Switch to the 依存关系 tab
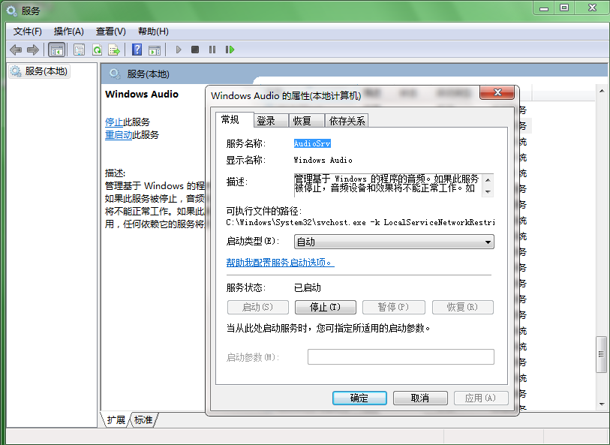This screenshot has height=445, width=610. tap(347, 121)
